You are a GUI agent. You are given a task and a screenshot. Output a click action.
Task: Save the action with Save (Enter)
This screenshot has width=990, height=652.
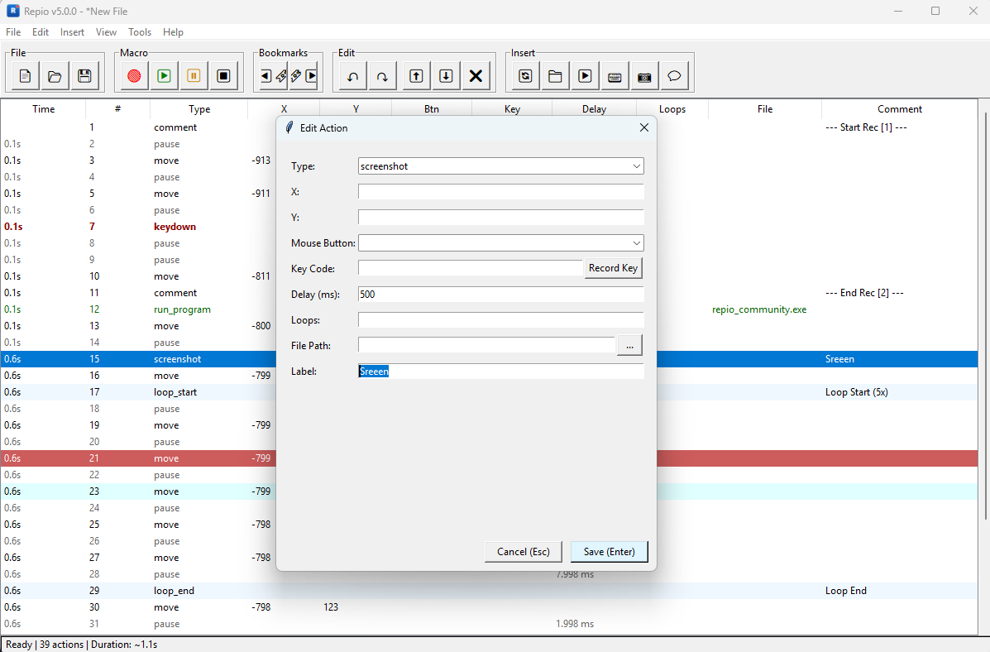click(x=610, y=551)
